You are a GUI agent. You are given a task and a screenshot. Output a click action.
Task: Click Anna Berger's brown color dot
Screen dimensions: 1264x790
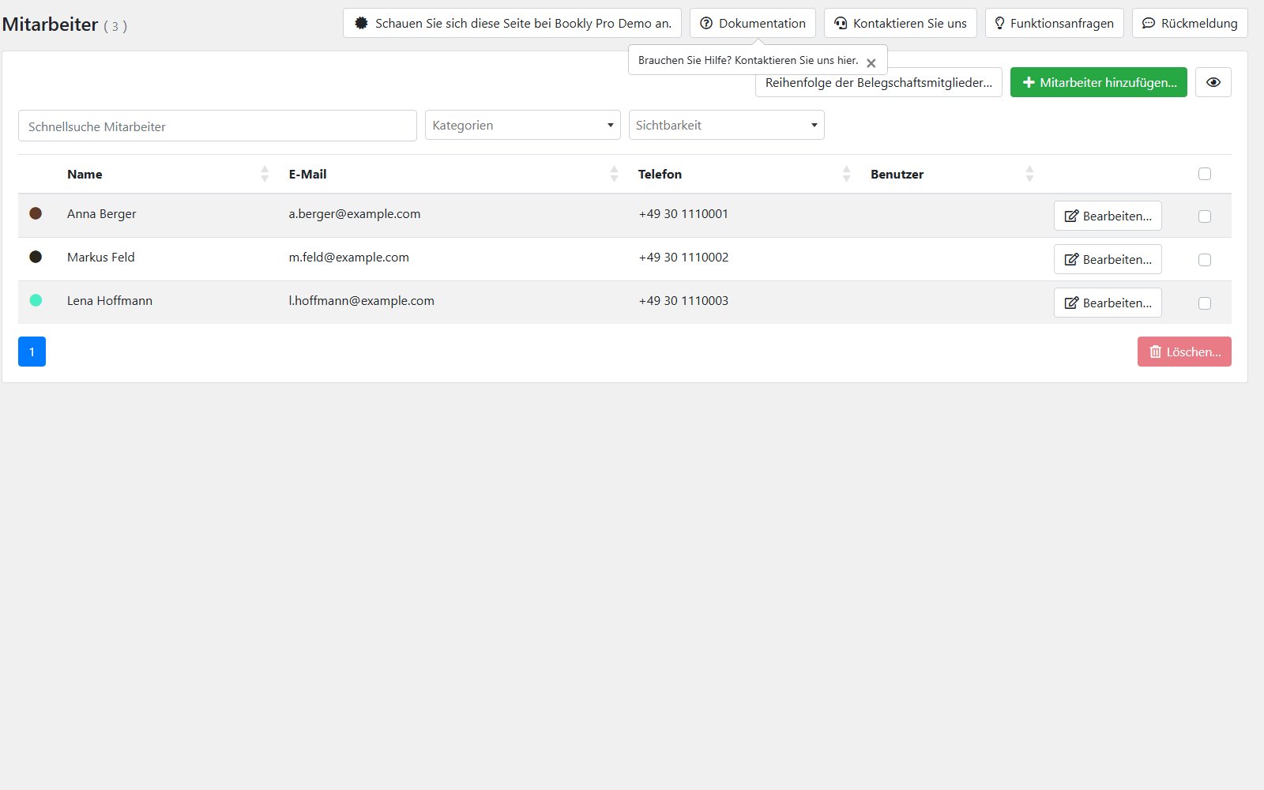pos(36,213)
